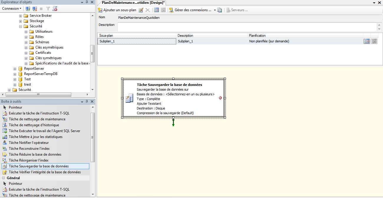Screen dimensions: 383x198
Task: Expand the ReportServer database node
Action: (15, 69)
